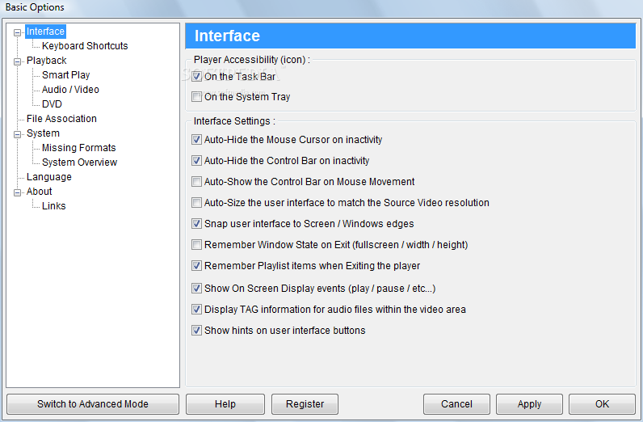Image resolution: width=643 pixels, height=422 pixels.
Task: Collapse the About tree node
Action: tap(17, 192)
